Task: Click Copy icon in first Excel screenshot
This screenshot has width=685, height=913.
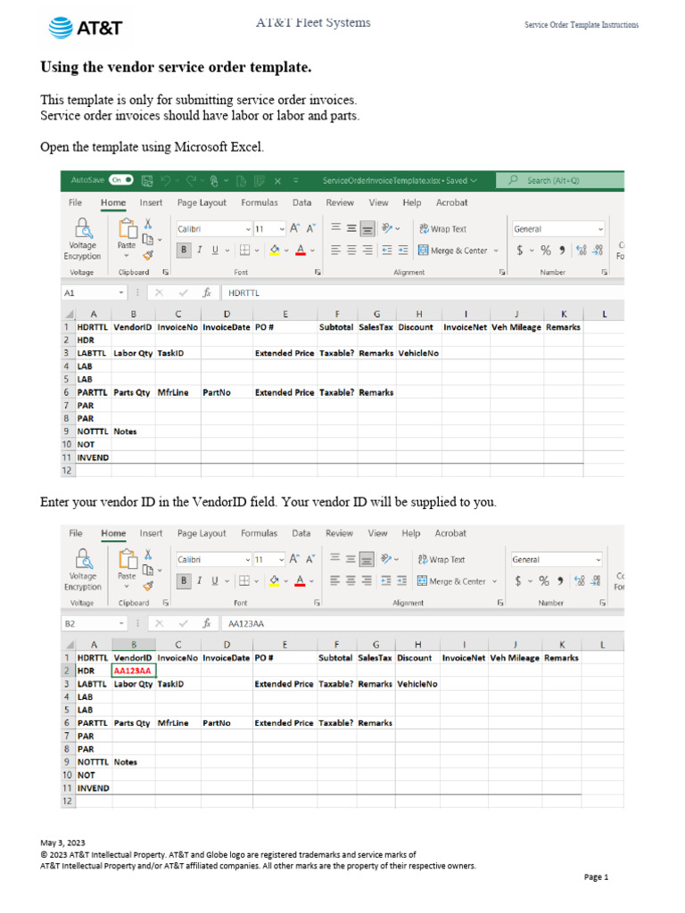Action: point(148,239)
